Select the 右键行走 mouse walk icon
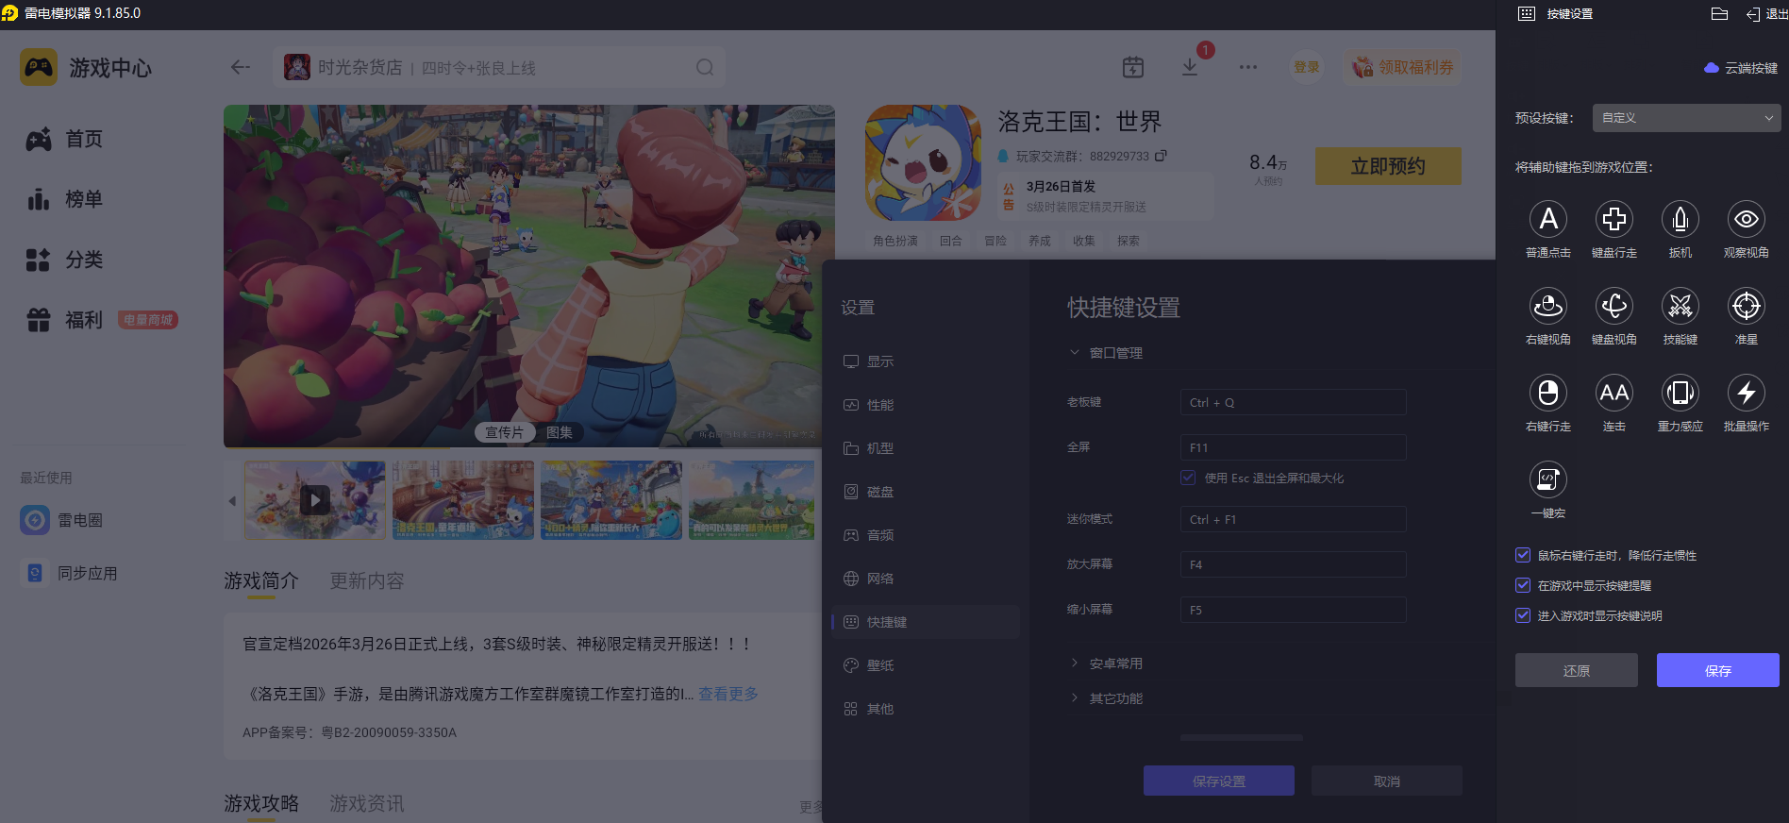The height and width of the screenshot is (823, 1789). coord(1548,393)
